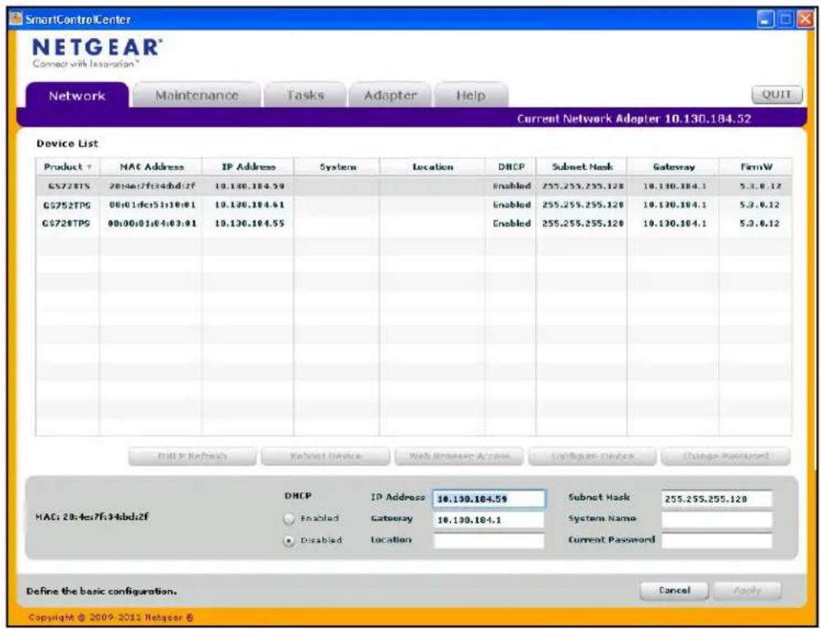The width and height of the screenshot is (821, 629).
Task: Click IP address 10.130.184.59 in the device list
Action: 249,186
